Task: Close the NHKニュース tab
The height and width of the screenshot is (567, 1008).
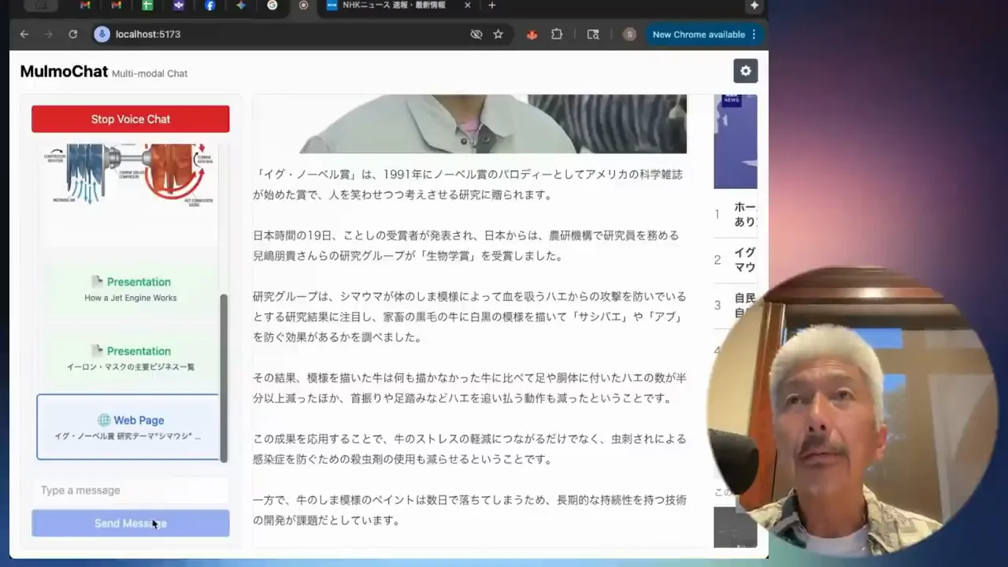Action: (468, 6)
